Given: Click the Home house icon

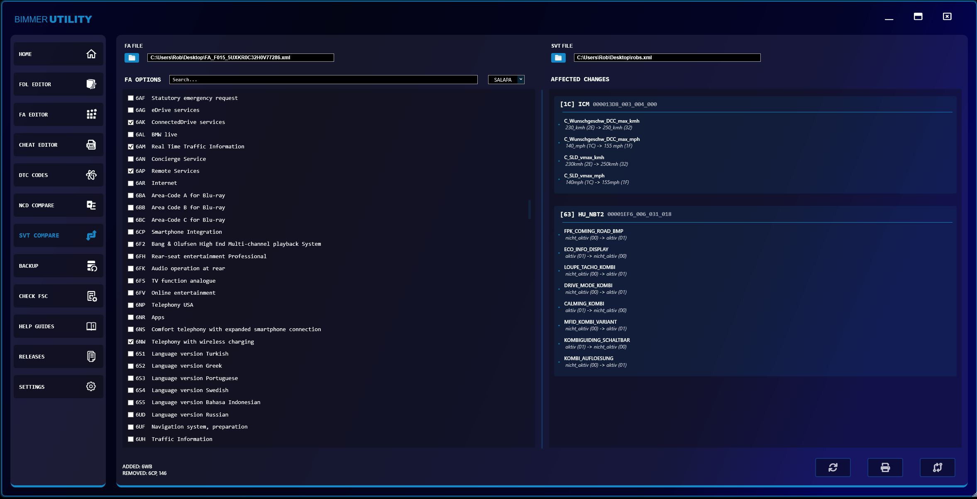Looking at the screenshot, I should (91, 54).
